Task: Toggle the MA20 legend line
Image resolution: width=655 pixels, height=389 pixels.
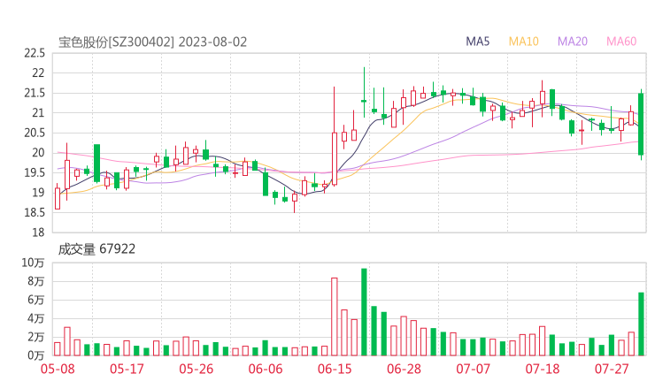Action: coord(573,42)
